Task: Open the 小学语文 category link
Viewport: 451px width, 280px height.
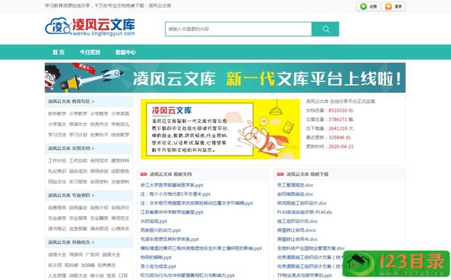Action: pyautogui.click(x=57, y=124)
